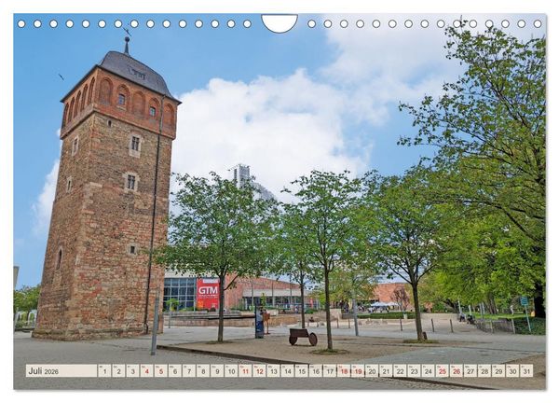Select day 3 in the calendar strip
Image resolution: width=559 pixels, height=403 pixels.
click(132, 370)
